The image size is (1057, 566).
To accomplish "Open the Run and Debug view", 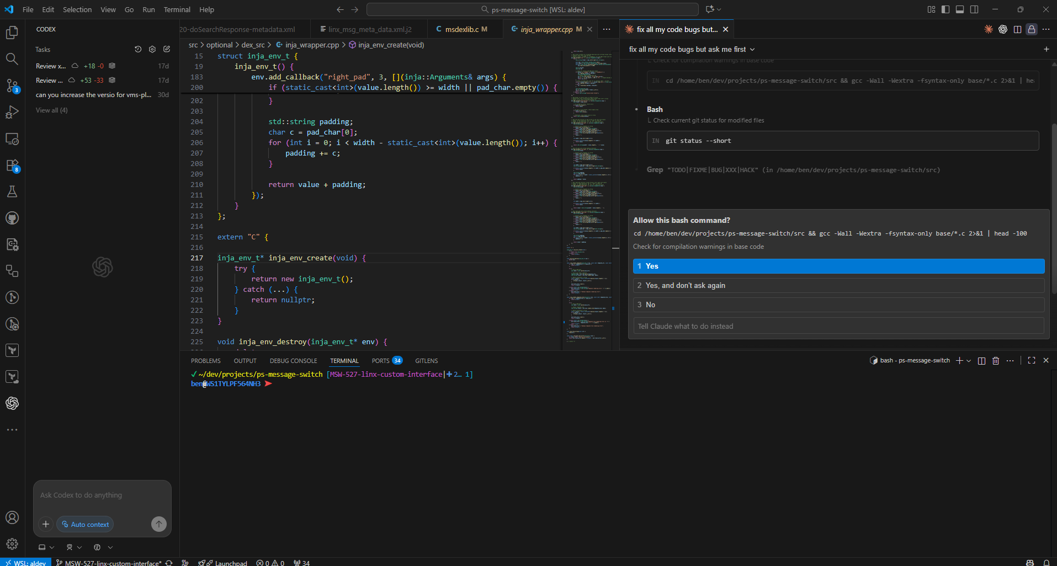I will click(x=12, y=112).
